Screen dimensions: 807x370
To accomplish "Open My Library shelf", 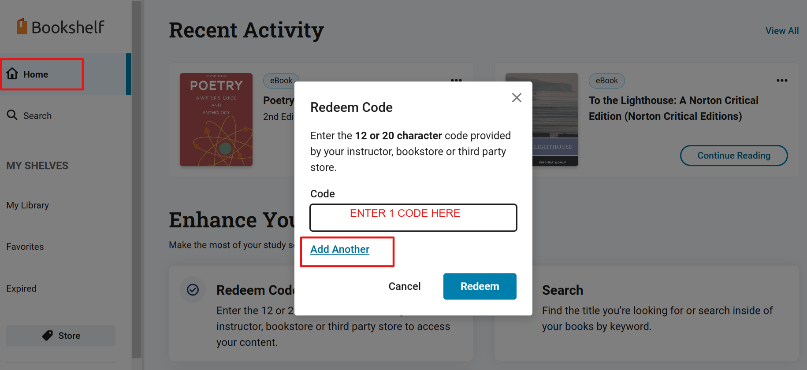I will coord(28,205).
